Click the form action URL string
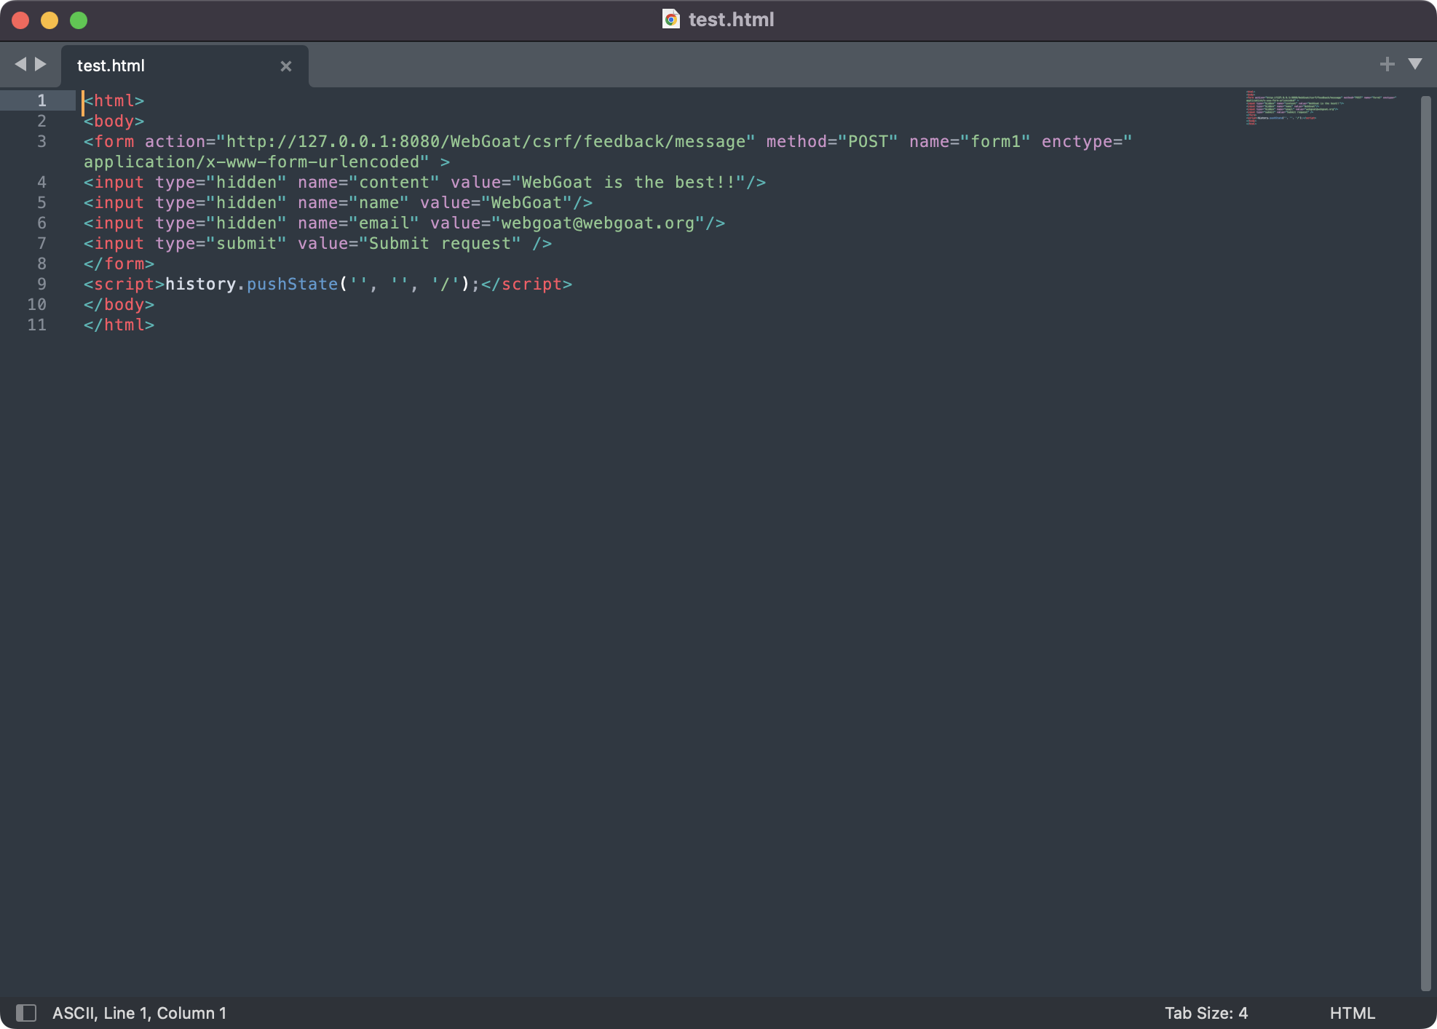1437x1029 pixels. click(486, 141)
